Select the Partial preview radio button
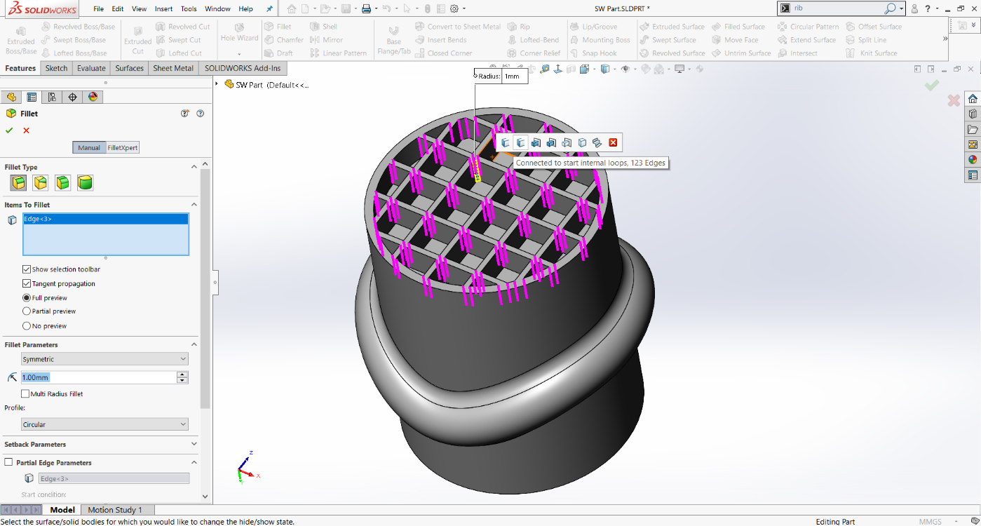The image size is (981, 526). coord(26,311)
